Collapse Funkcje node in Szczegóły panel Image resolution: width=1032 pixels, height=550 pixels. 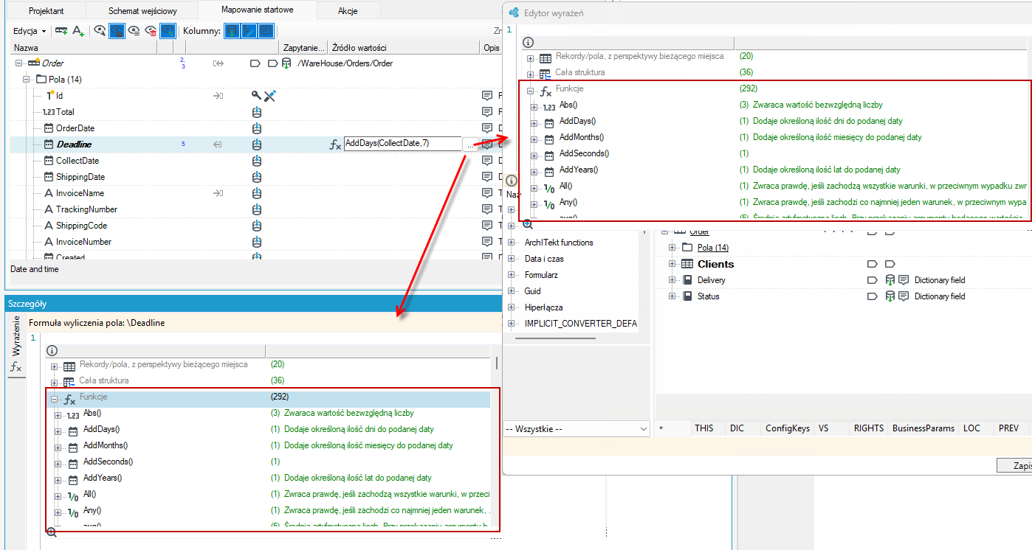54,400
